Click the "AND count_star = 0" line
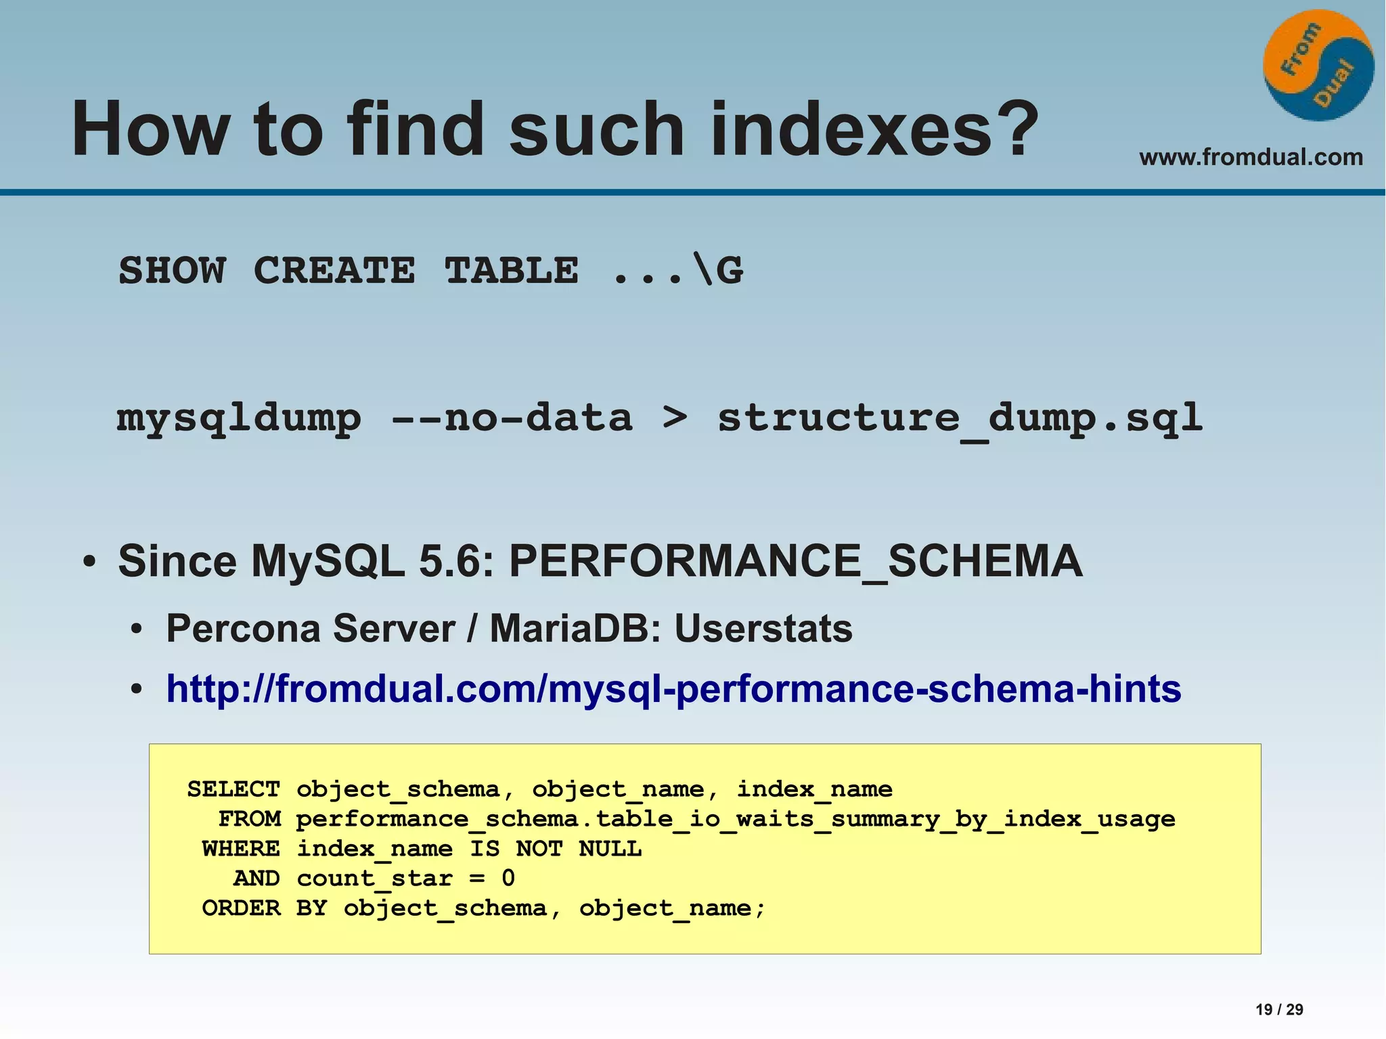Screen dimensions: 1386x1039 point(374,879)
